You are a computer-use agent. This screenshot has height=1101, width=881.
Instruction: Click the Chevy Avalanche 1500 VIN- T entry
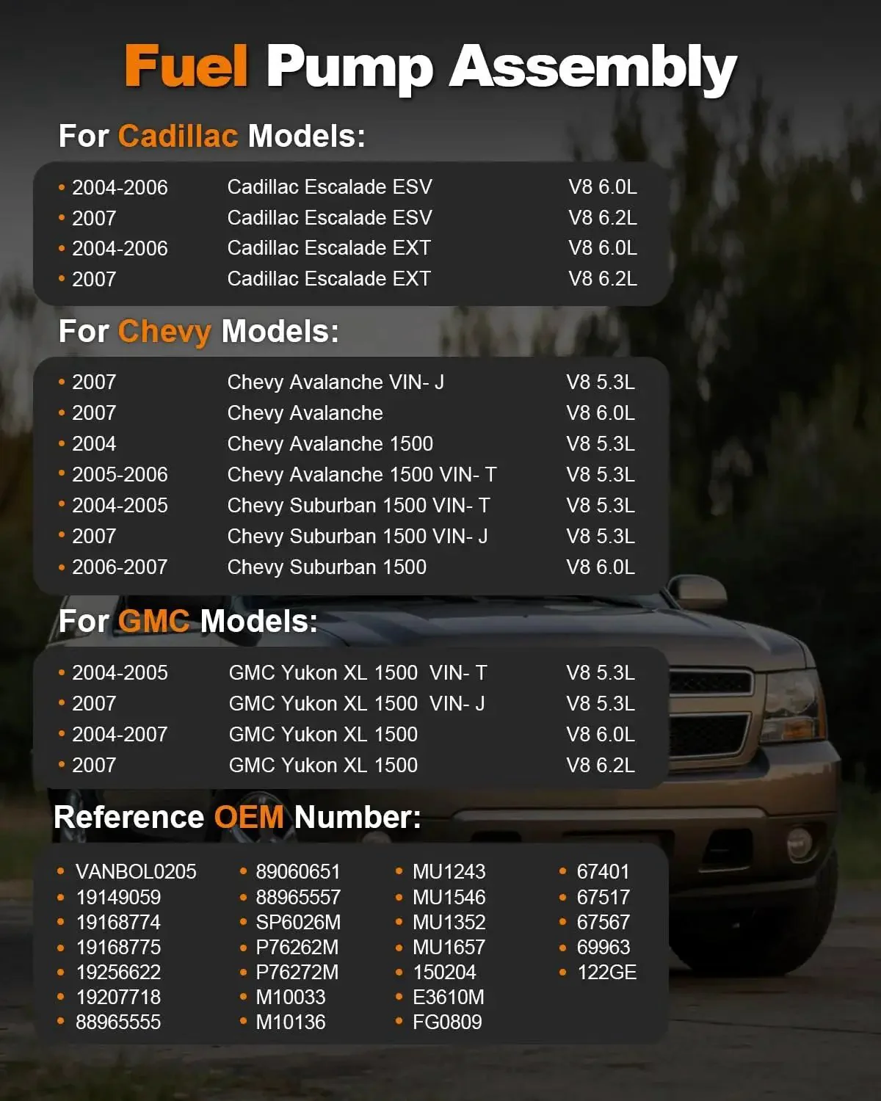[347, 475]
